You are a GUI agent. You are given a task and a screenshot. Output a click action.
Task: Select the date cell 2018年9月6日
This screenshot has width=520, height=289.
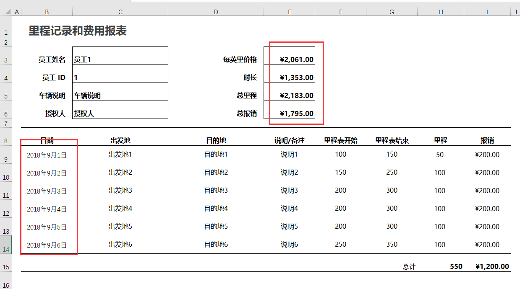click(x=47, y=245)
